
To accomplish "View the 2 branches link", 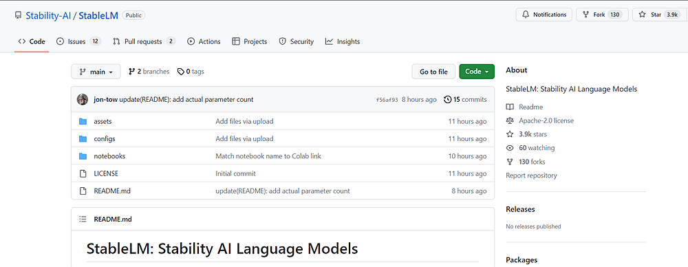I will point(149,71).
